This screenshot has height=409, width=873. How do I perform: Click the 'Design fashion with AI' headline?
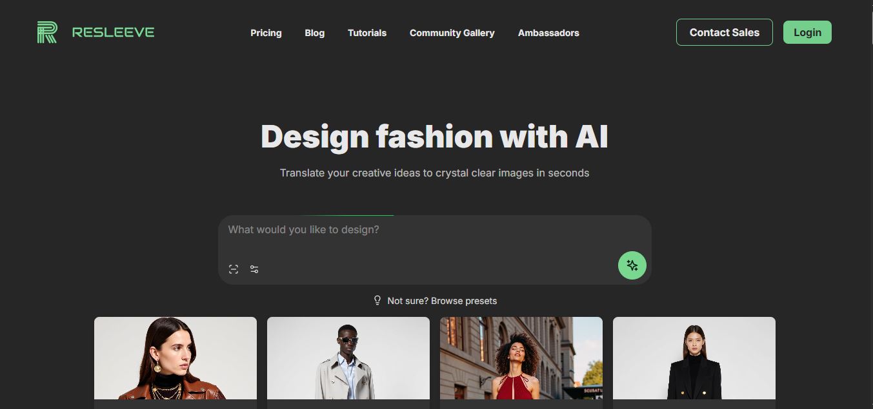pos(434,137)
